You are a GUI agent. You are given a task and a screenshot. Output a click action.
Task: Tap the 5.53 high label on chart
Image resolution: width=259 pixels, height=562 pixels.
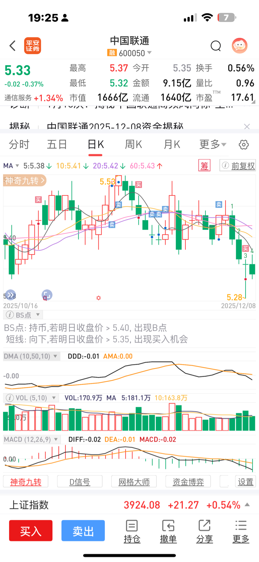107,182
